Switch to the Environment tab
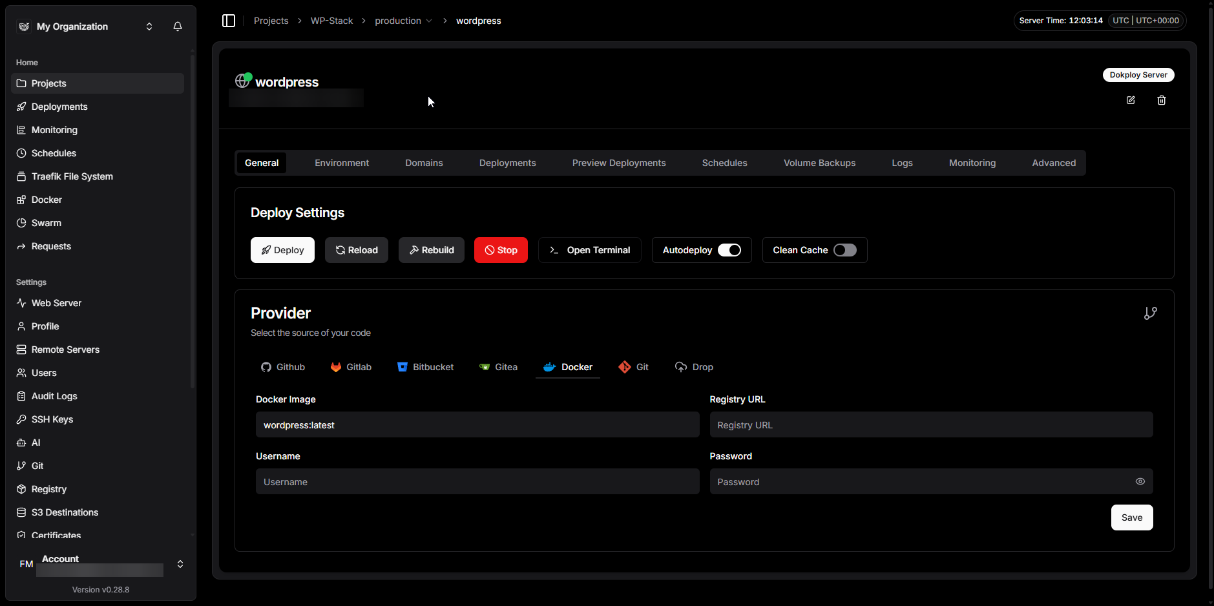This screenshot has height=606, width=1214. point(342,163)
